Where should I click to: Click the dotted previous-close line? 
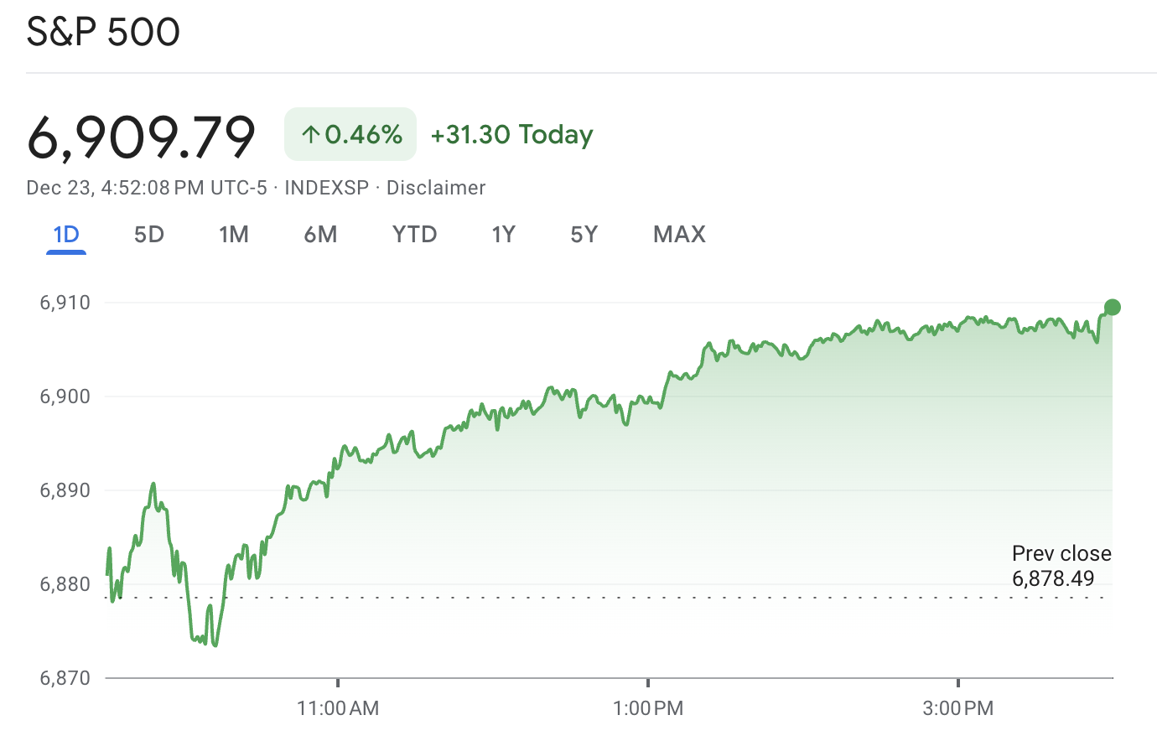click(587, 597)
